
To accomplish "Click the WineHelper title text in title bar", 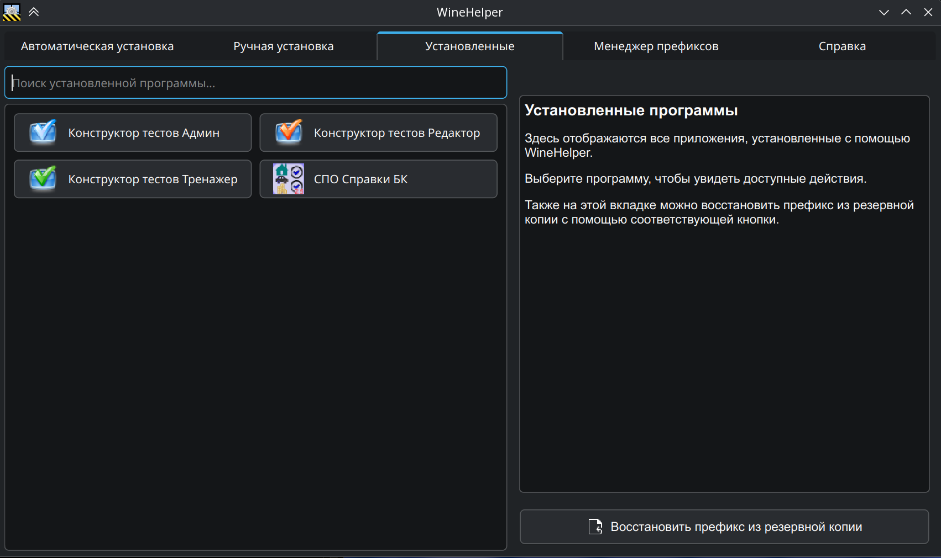I will coord(469,12).
